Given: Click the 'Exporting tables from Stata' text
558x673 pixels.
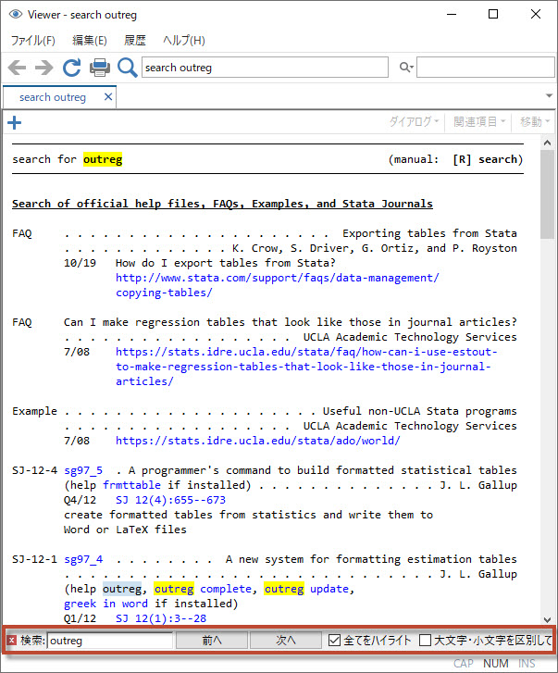Looking at the screenshot, I should (x=429, y=233).
